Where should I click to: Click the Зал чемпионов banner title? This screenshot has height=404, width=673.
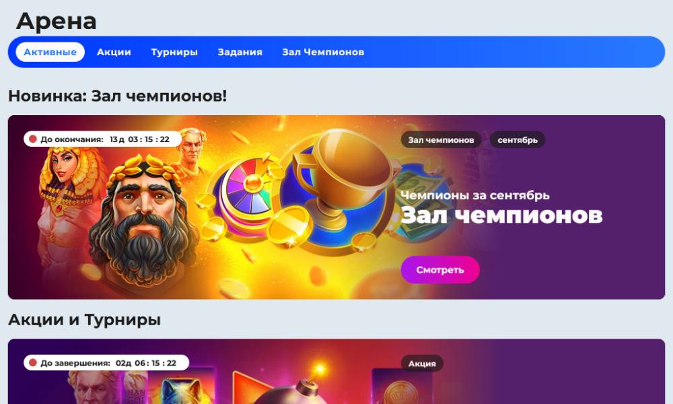[502, 215]
